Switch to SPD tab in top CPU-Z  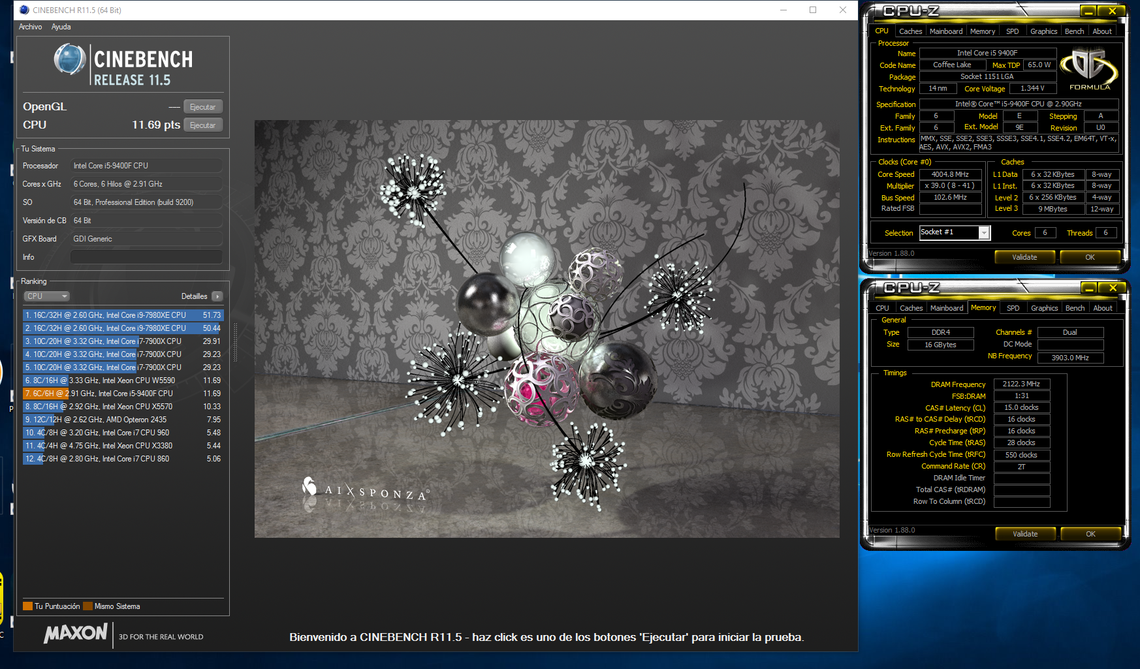[1013, 31]
